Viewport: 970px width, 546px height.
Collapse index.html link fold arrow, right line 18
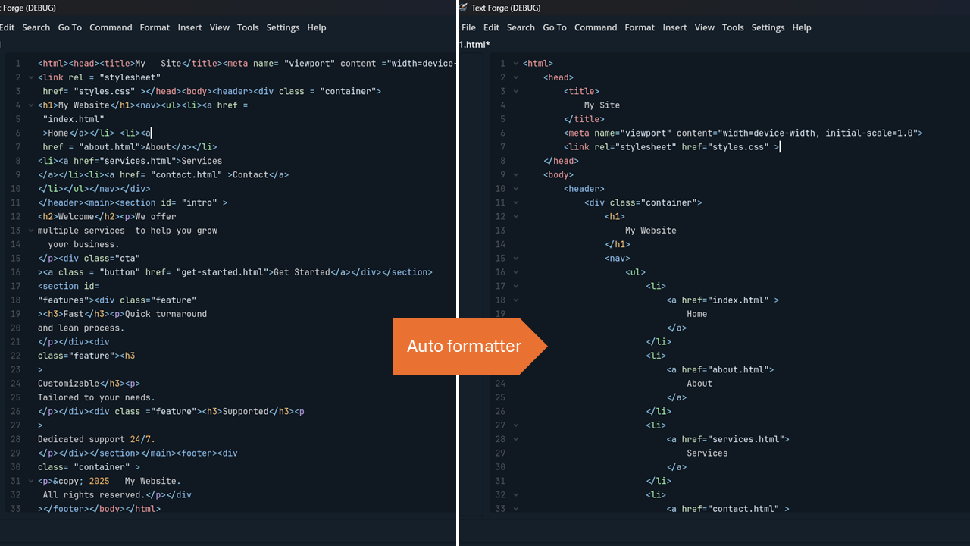tap(515, 300)
